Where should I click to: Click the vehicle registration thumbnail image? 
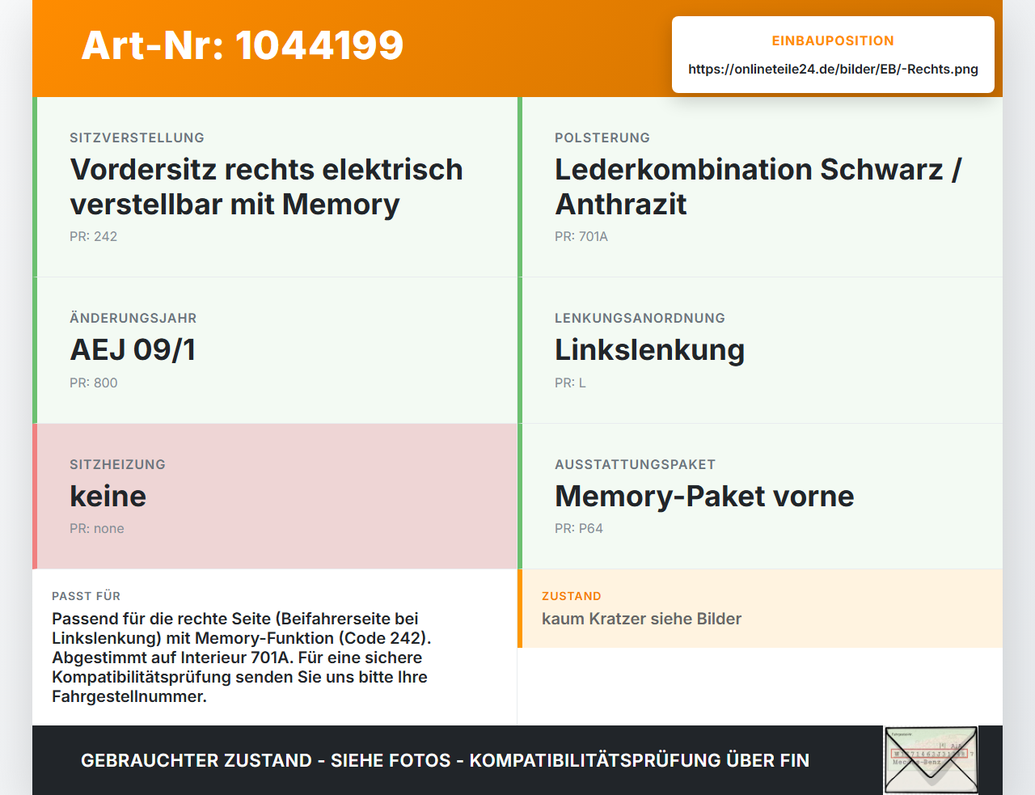tap(931, 760)
